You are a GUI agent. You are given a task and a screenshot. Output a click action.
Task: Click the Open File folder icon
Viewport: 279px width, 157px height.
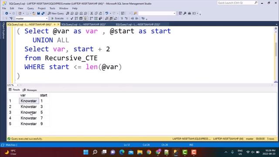pos(34,14)
